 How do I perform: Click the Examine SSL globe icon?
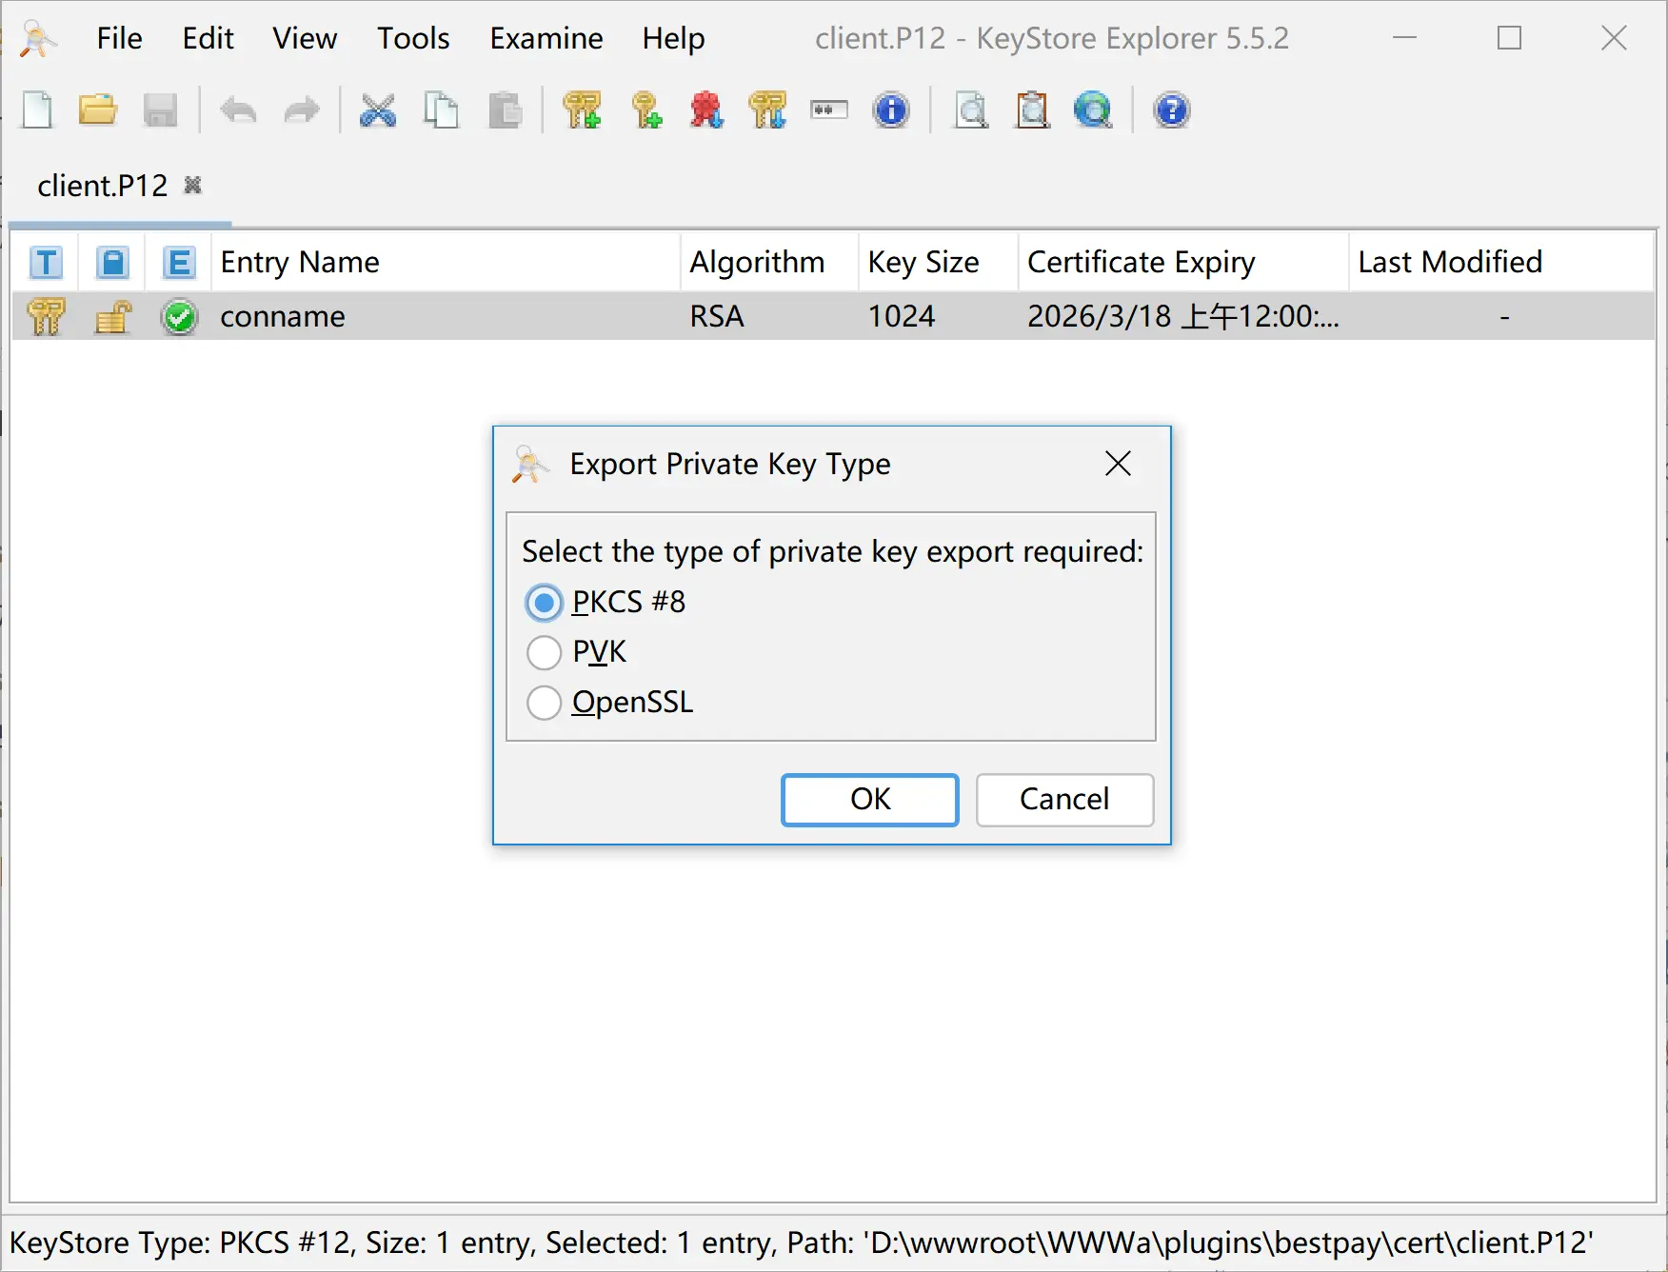[1093, 110]
